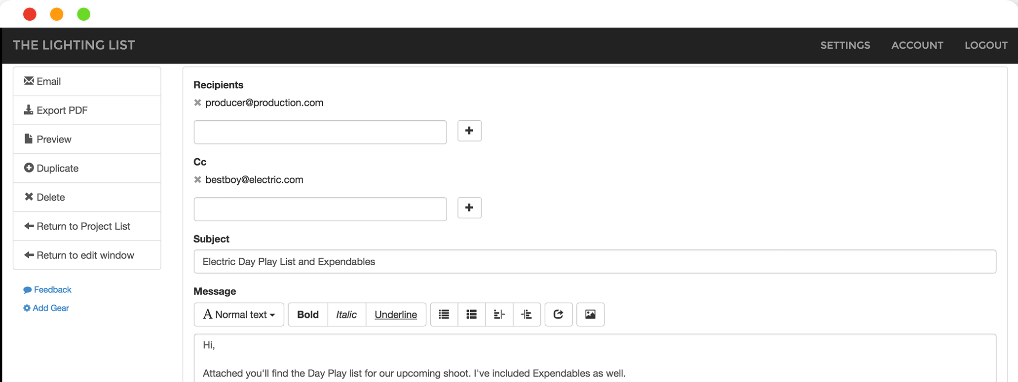
Task: Open the Feedback link
Action: (x=47, y=290)
